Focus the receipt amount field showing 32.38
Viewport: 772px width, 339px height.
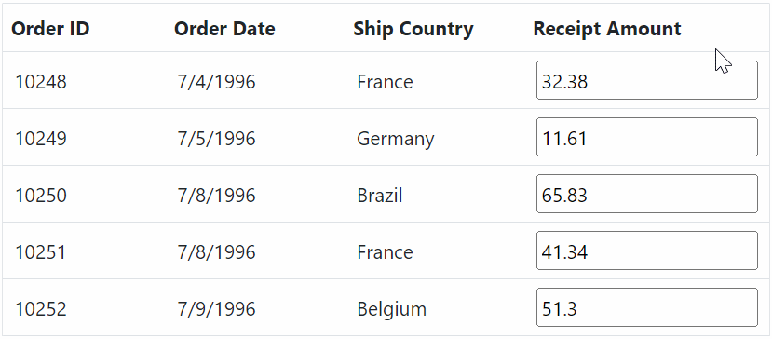647,80
